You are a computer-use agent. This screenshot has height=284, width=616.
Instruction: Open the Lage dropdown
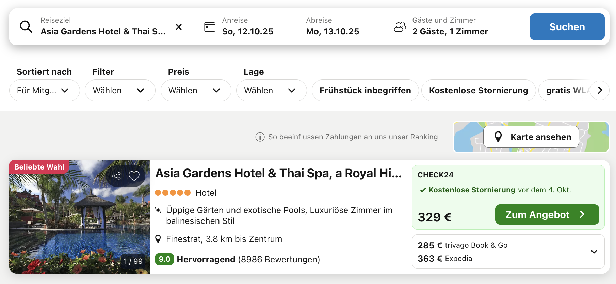[271, 90]
